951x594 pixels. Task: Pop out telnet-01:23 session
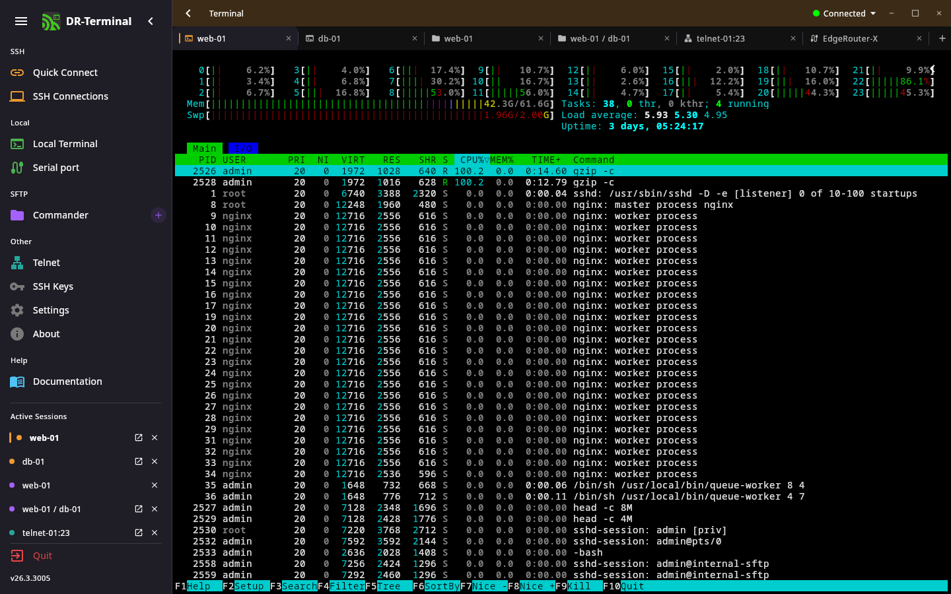[139, 533]
